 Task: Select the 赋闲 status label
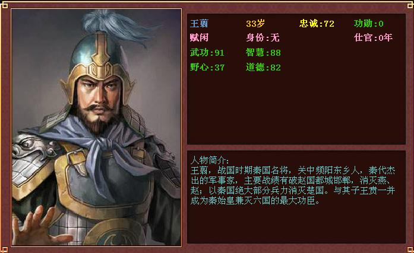pos(199,38)
